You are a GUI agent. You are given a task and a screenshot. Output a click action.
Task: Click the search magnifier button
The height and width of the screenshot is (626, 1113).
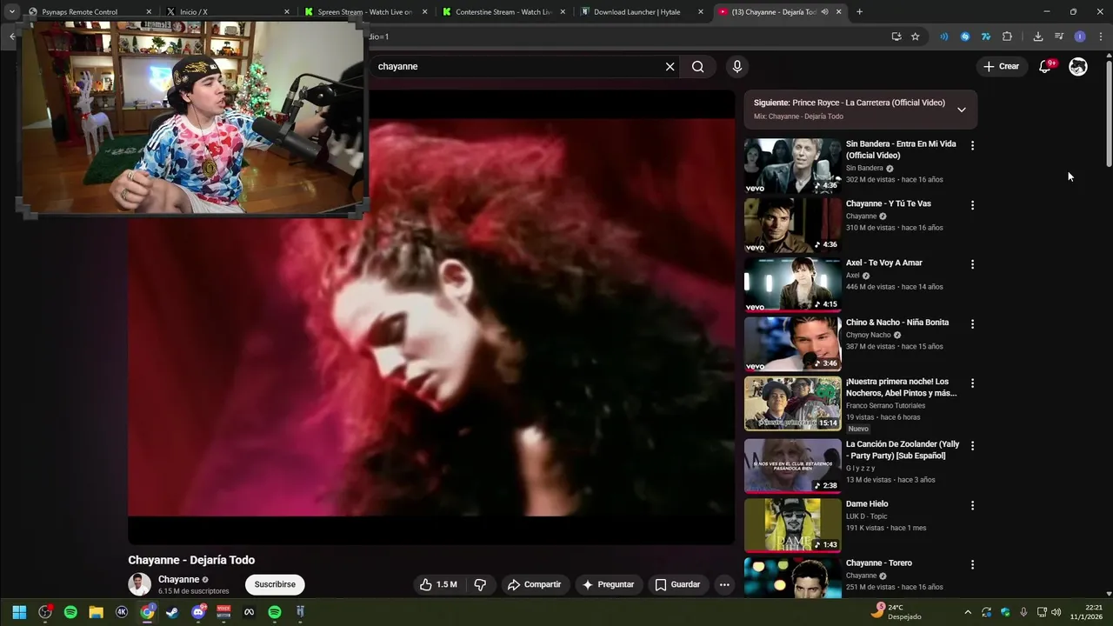[698, 67]
